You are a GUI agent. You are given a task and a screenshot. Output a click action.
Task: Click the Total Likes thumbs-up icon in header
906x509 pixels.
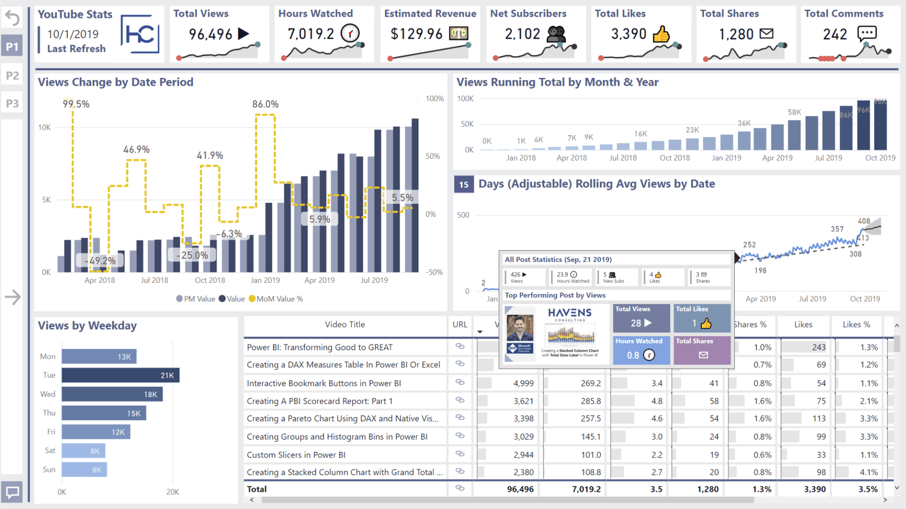tap(661, 34)
